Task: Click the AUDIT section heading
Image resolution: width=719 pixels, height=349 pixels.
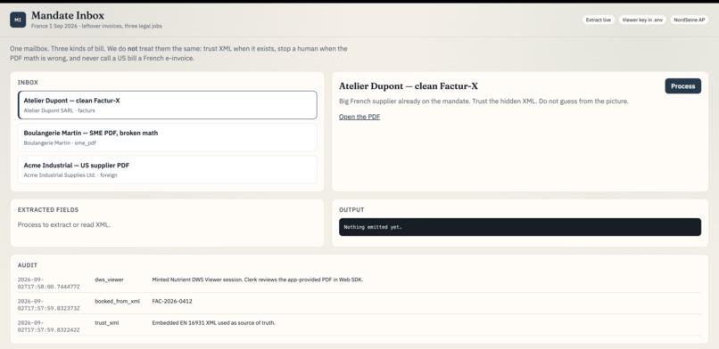Action: 28,265
